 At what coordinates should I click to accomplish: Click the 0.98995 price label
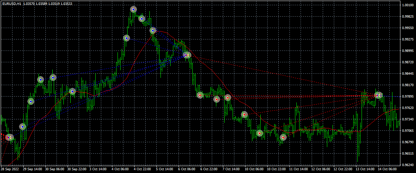point(407,51)
